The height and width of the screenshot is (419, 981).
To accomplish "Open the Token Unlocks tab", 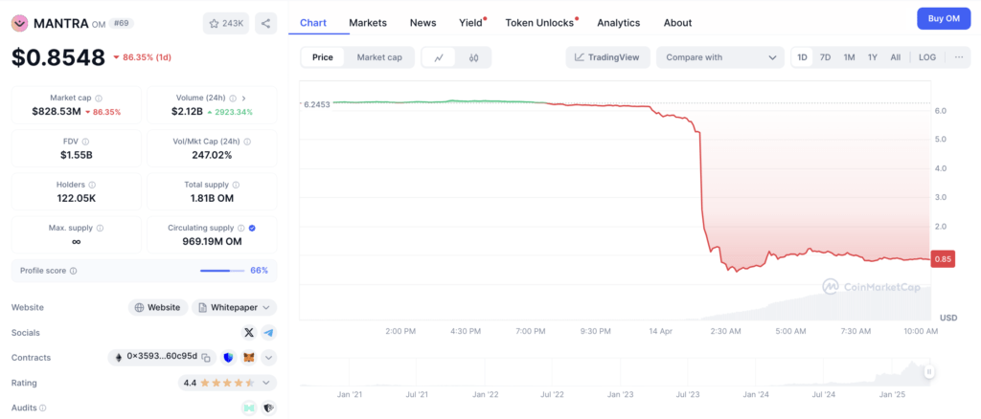I will point(540,22).
